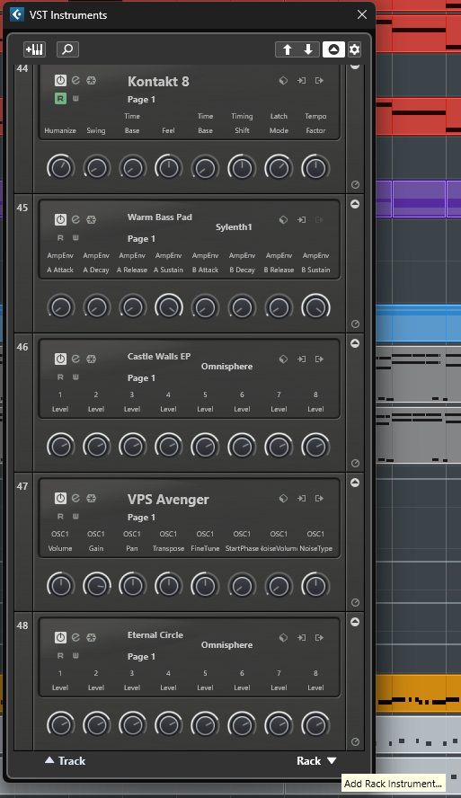461x798 pixels.
Task: Freeze the Sylenth1 Warm Bass Pad instrument
Action: [91, 220]
